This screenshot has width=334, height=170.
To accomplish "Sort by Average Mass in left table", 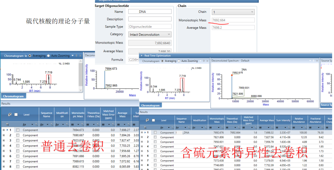I will click(122, 114).
